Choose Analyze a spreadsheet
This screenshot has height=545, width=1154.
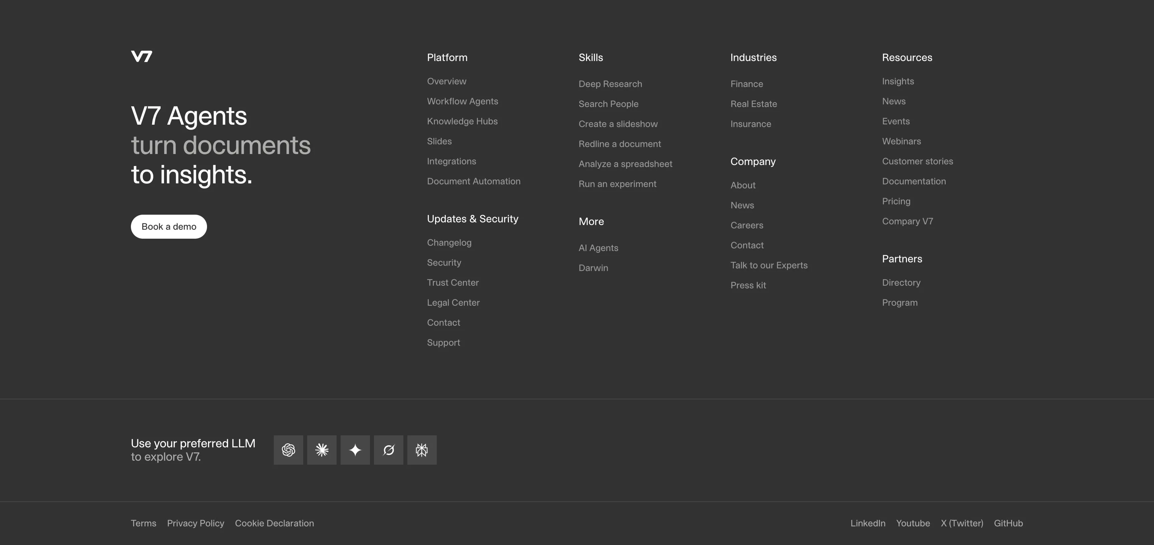(x=625, y=164)
